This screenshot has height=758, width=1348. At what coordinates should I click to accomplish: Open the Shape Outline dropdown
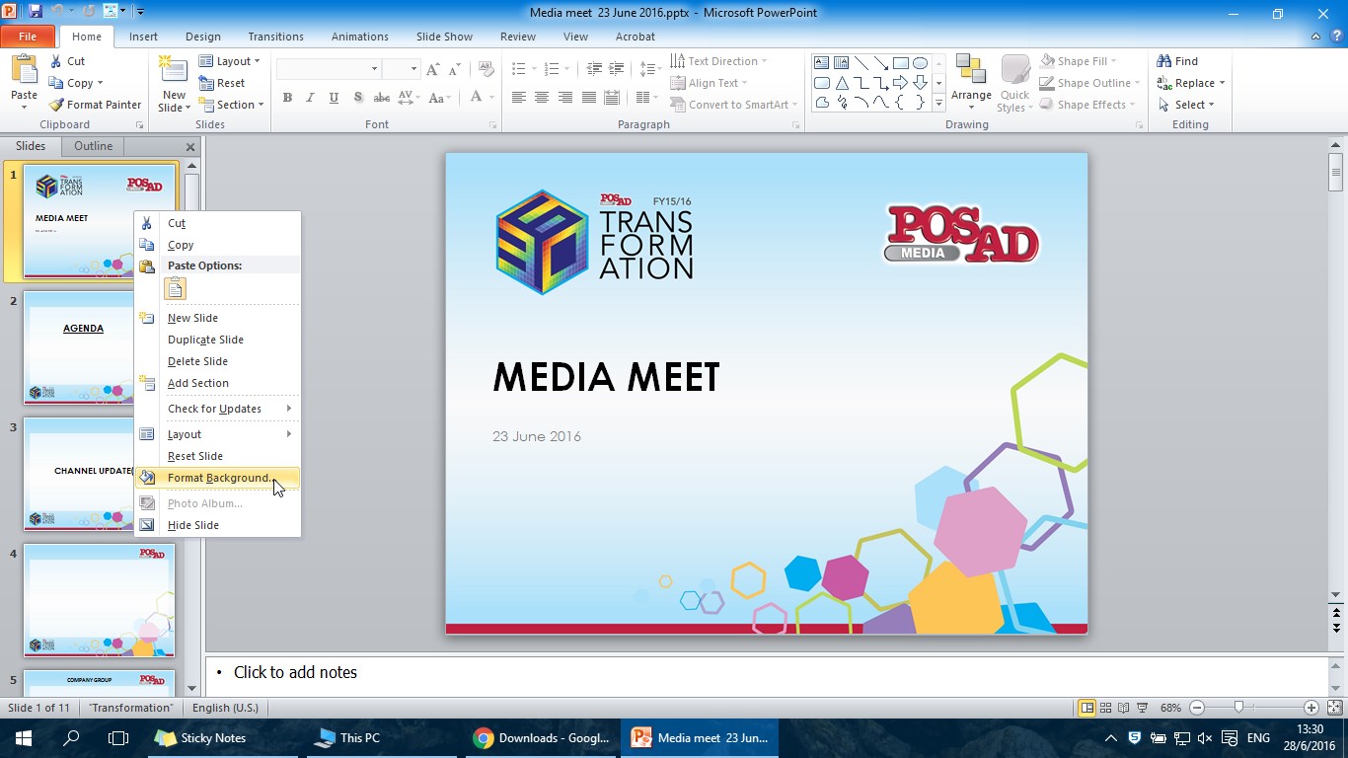pyautogui.click(x=1090, y=83)
